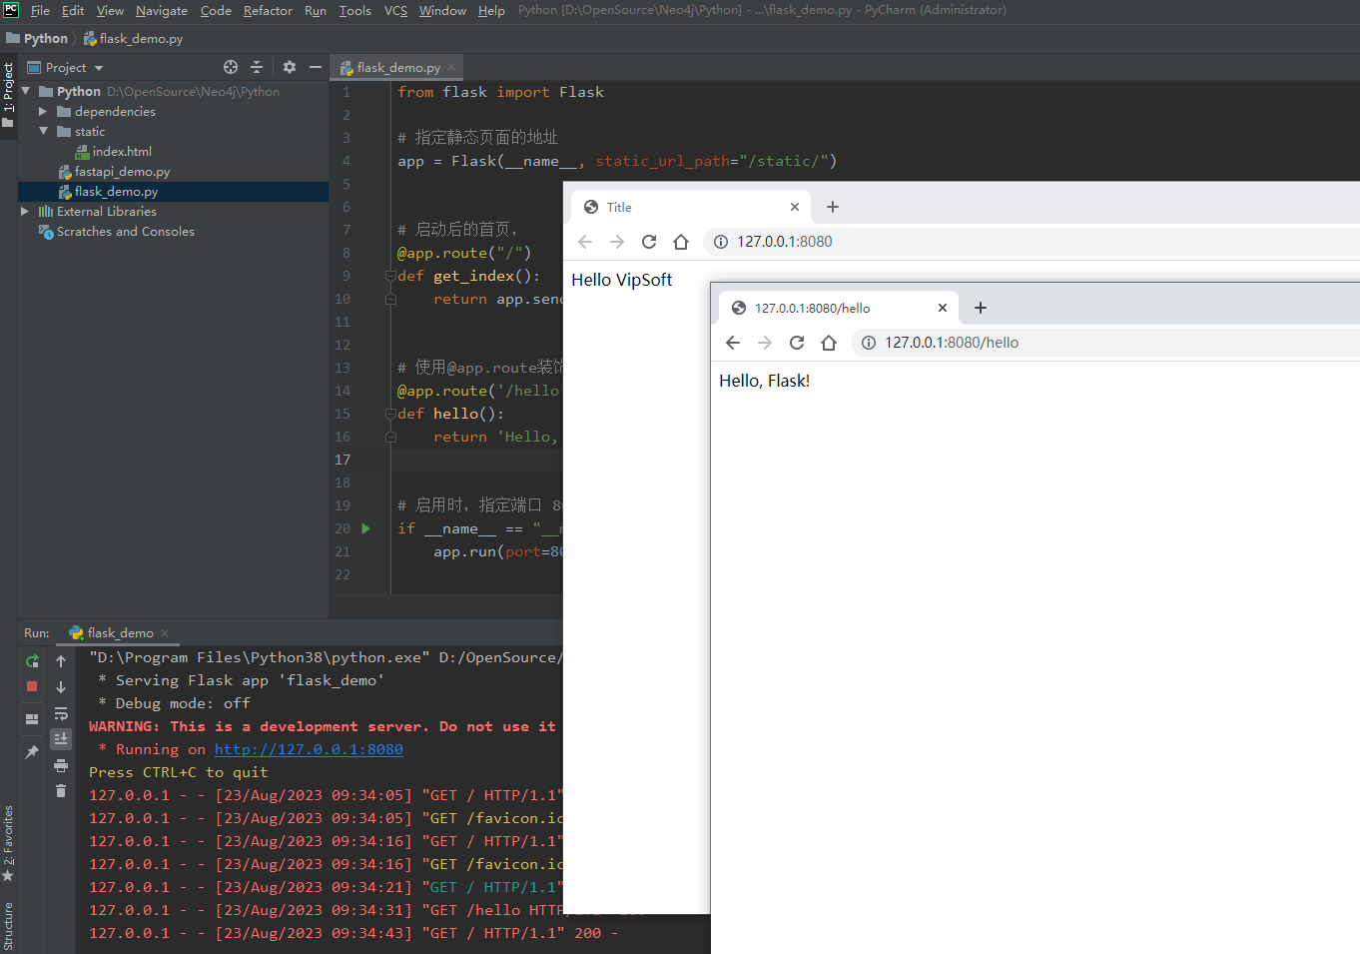Hide the Project tool window

click(x=316, y=67)
